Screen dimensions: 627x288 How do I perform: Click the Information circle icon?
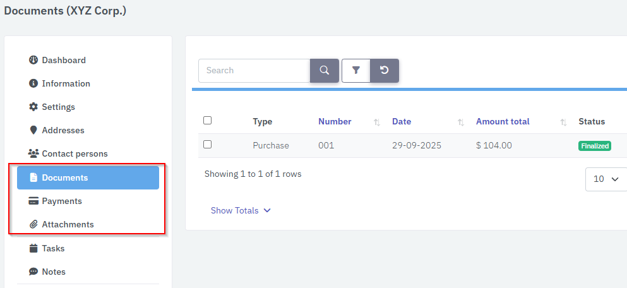[33, 83]
